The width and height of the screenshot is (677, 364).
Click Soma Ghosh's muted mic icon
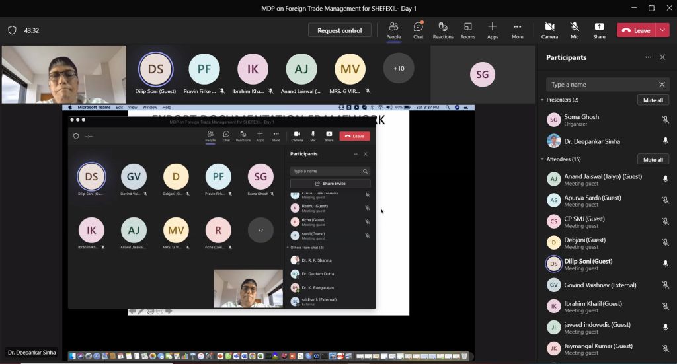665,120
